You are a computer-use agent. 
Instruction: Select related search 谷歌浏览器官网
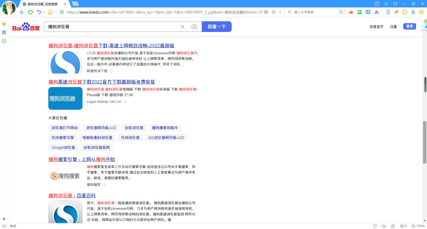[97, 147]
